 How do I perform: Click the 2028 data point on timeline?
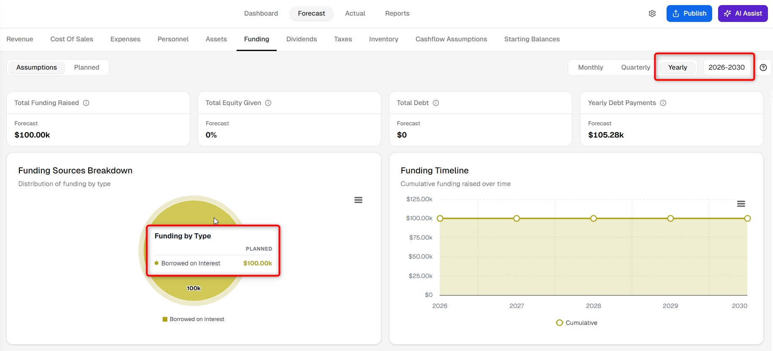593,219
